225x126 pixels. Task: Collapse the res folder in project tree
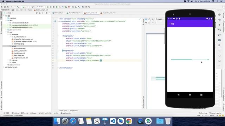tap(6, 32)
